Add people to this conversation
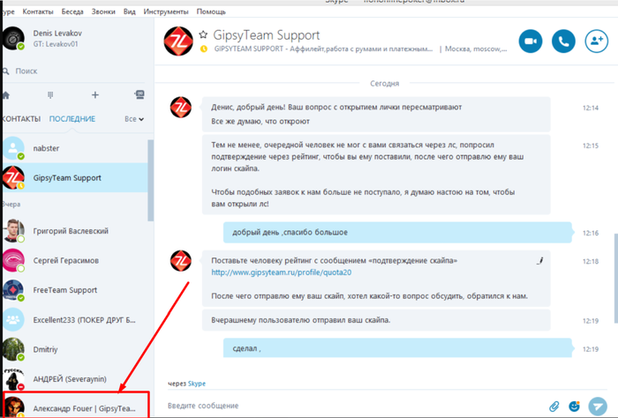 pos(596,41)
